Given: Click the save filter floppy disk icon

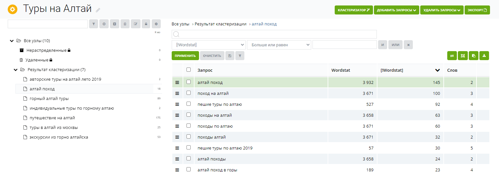Looking at the screenshot, I should [x=230, y=56].
